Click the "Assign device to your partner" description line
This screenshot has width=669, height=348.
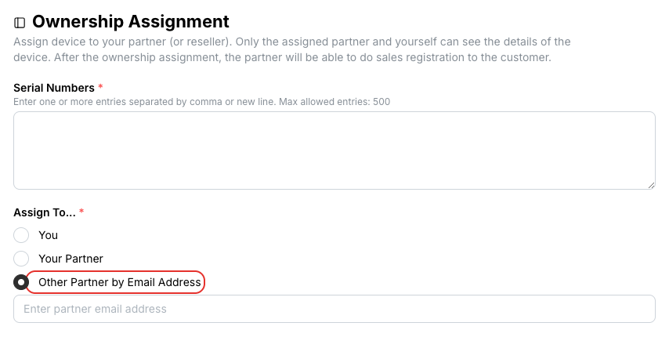click(292, 42)
